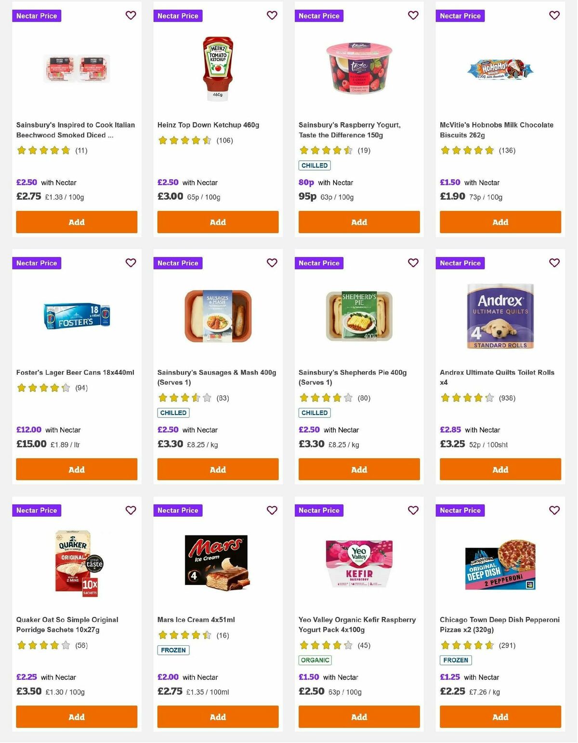The height and width of the screenshot is (743, 578).
Task: Toggle the heart on Yeo Valley Kefir Yogurt
Action: click(413, 510)
